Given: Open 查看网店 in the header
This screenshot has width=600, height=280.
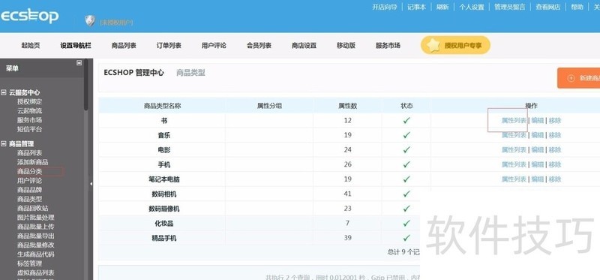Looking at the screenshot, I should [x=548, y=7].
